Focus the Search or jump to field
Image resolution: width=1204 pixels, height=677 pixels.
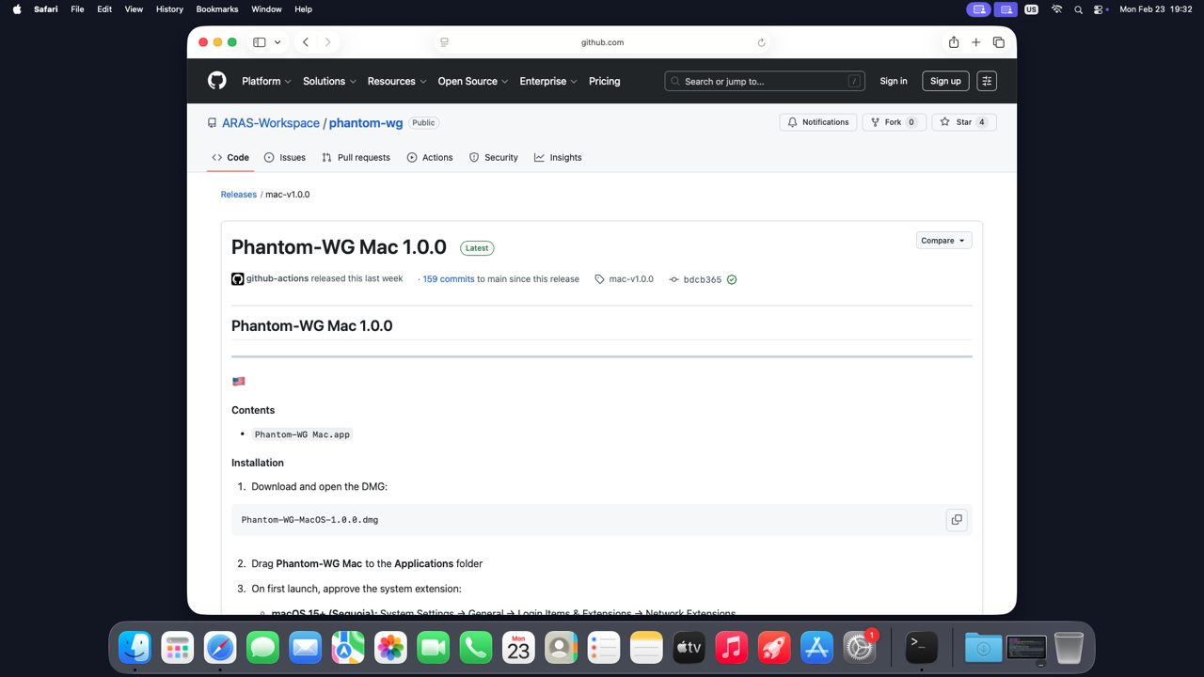764,81
